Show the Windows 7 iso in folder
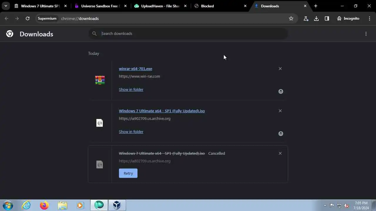The width and height of the screenshot is (376, 211). pos(131,132)
